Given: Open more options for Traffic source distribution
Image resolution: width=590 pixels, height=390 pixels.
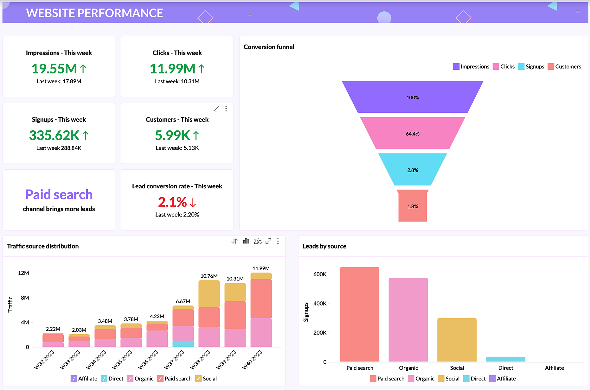Looking at the screenshot, I should [278, 241].
